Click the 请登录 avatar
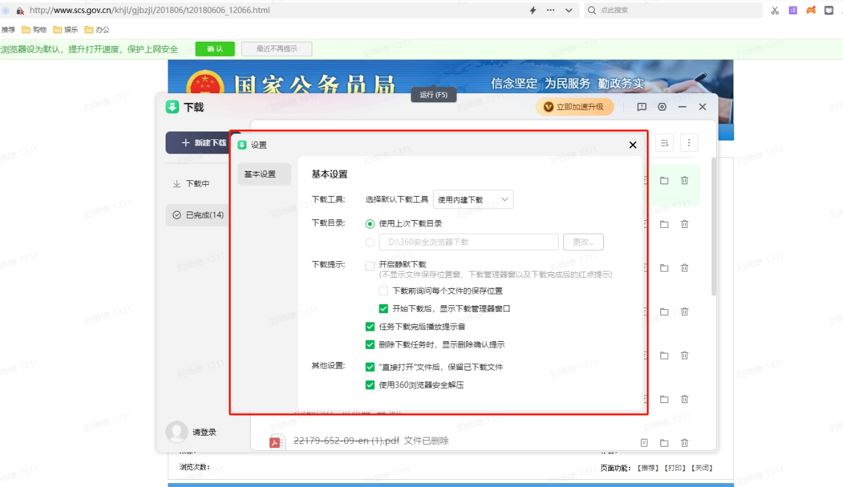The image size is (843, 487). click(x=177, y=432)
